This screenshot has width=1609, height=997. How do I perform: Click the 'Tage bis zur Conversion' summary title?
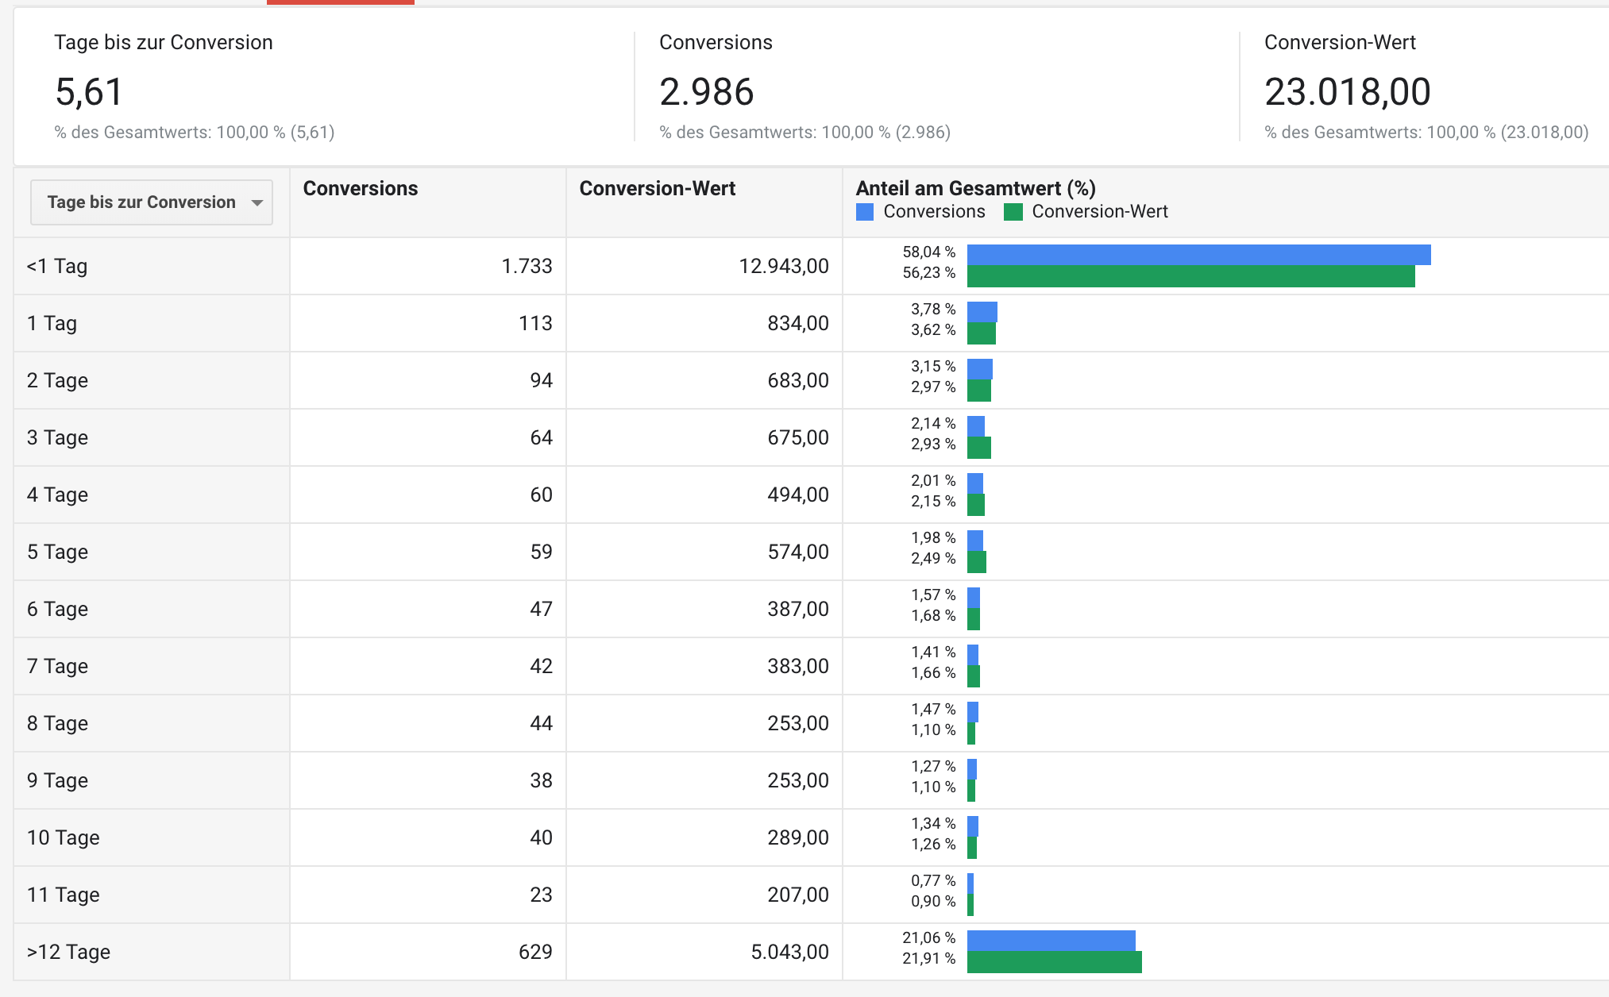coord(164,42)
